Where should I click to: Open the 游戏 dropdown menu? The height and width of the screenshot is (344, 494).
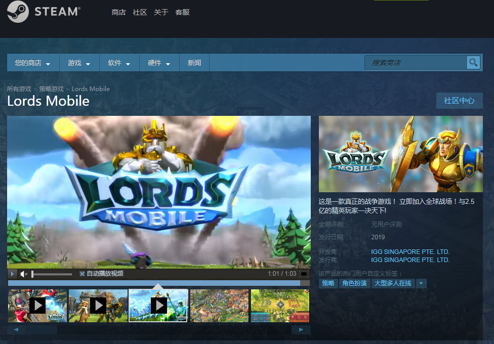[x=78, y=63]
